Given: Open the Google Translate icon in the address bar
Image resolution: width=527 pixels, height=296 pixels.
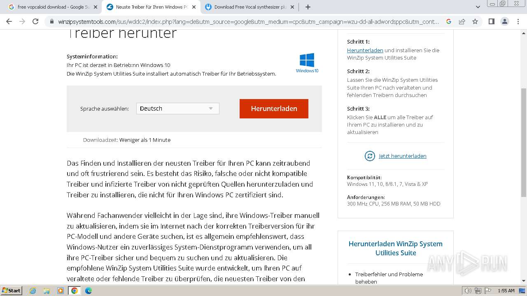Looking at the screenshot, I should click(449, 21).
